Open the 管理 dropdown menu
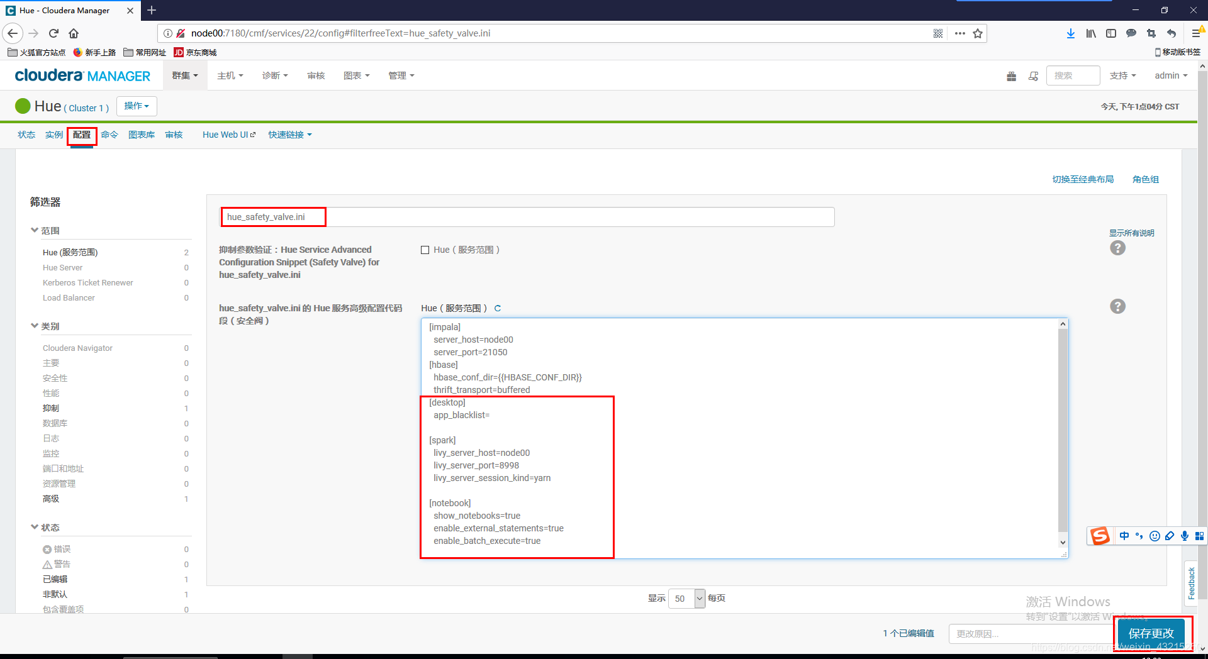The image size is (1208, 659). (x=401, y=75)
